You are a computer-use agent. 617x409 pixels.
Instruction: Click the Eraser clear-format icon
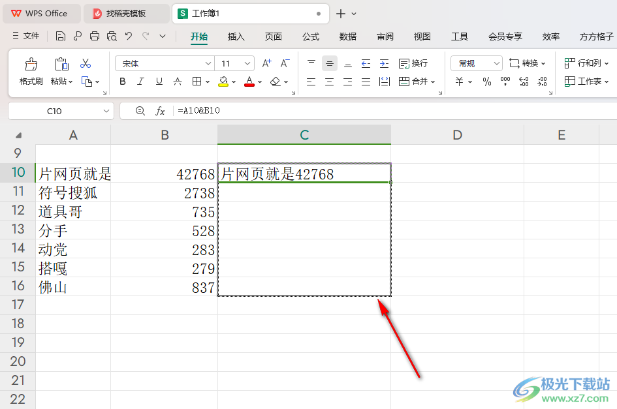(275, 82)
